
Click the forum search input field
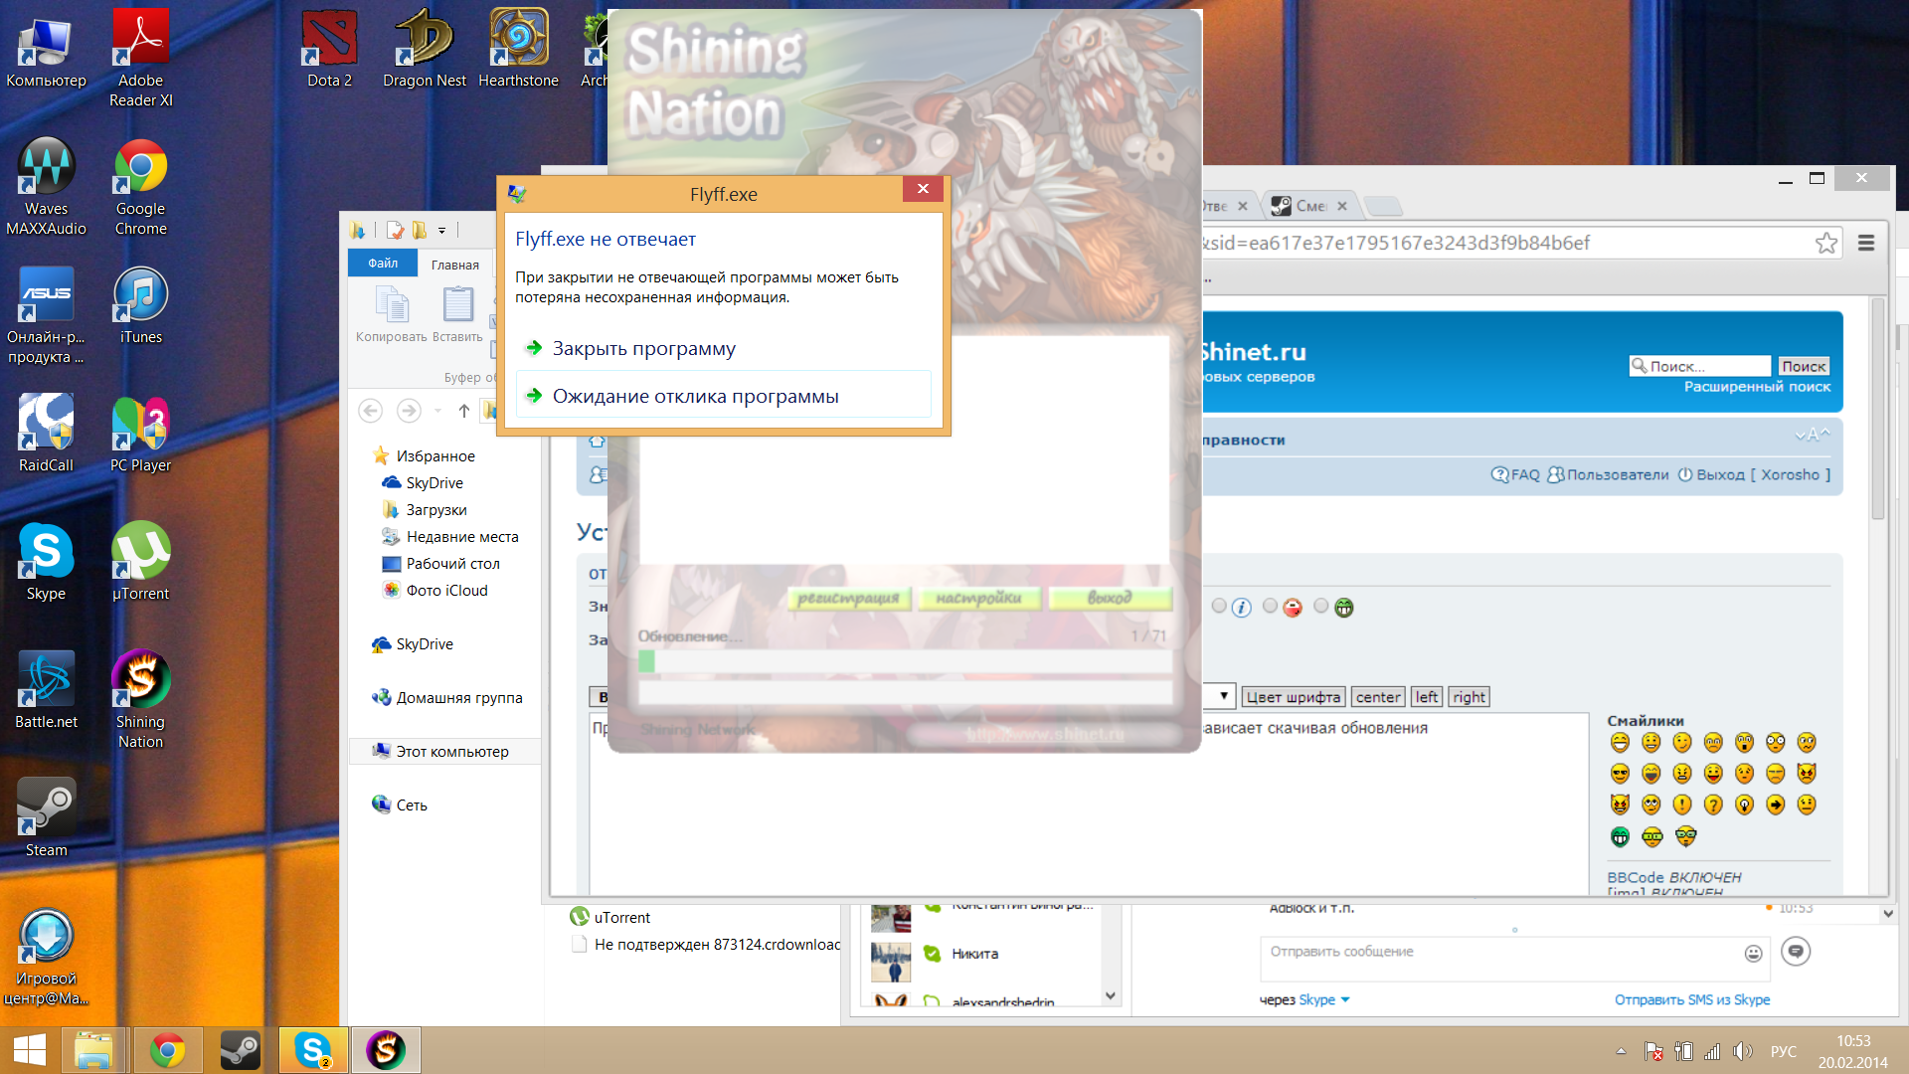[1701, 366]
